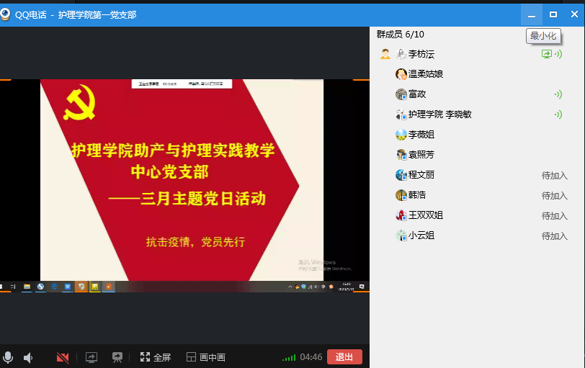Check the green signal strength bars
Screen dimensions: 585x368
[288, 357]
